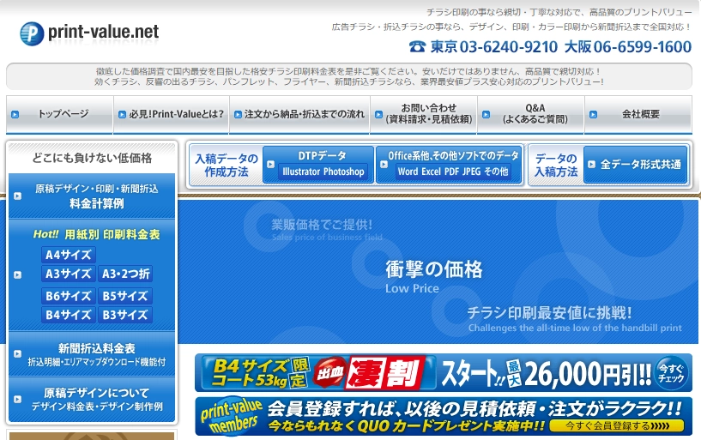Select the Q&A menu item
This screenshot has width=701, height=440.
tap(530, 114)
